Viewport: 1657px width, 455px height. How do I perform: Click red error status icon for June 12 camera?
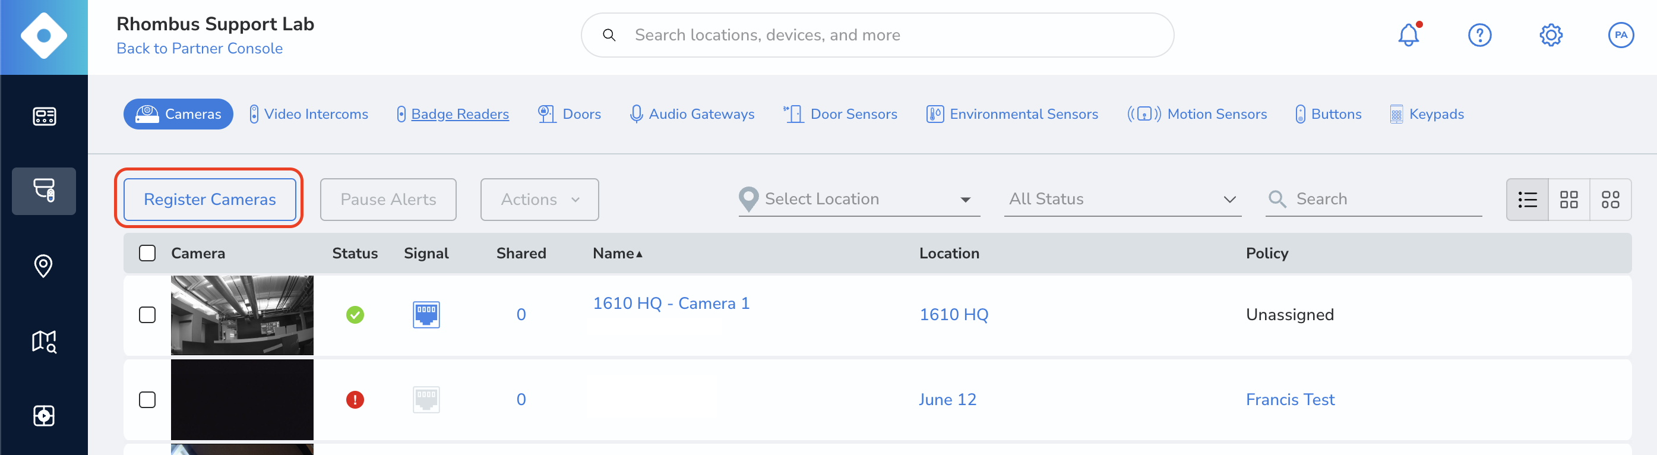(x=355, y=400)
